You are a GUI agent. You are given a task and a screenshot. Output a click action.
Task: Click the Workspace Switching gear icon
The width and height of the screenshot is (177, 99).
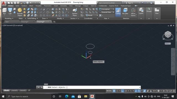click(158, 91)
